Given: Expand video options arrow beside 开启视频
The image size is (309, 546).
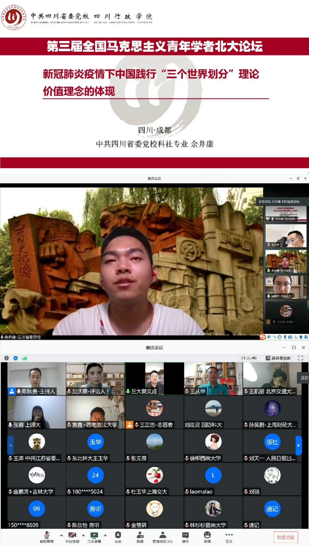Looking at the screenshot, I should point(83,535).
